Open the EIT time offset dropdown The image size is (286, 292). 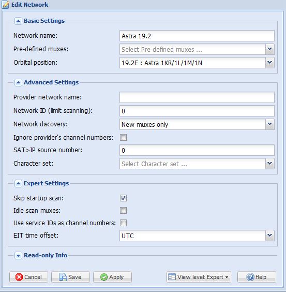pos(269,236)
